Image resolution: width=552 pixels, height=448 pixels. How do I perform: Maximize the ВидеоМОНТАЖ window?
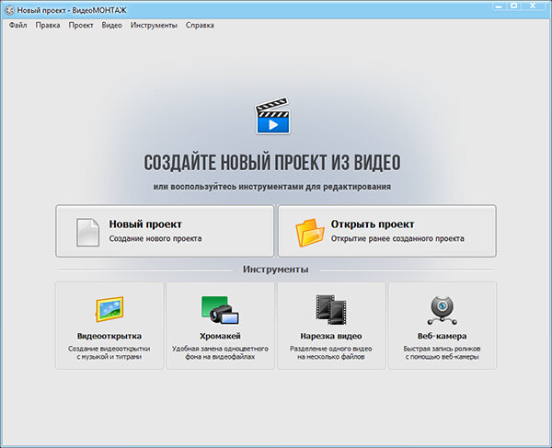point(513,6)
